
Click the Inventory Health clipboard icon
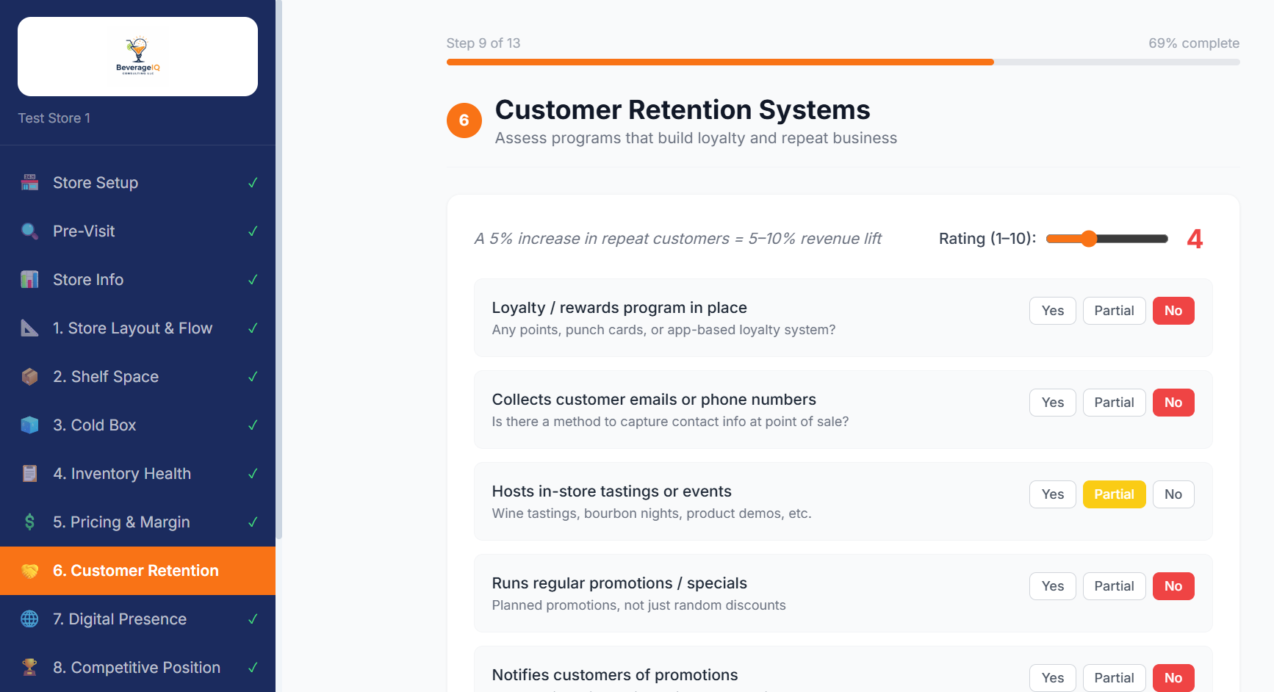29,473
